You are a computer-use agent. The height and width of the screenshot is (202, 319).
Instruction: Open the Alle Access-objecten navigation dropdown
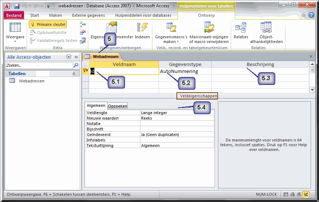coord(69,57)
